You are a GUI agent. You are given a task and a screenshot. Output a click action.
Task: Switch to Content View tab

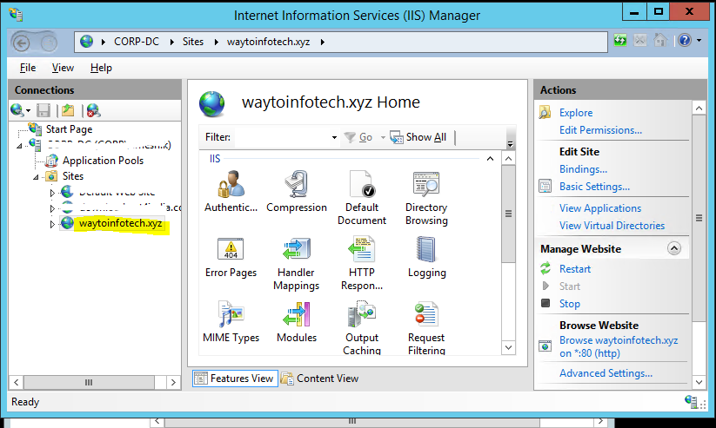pos(319,379)
